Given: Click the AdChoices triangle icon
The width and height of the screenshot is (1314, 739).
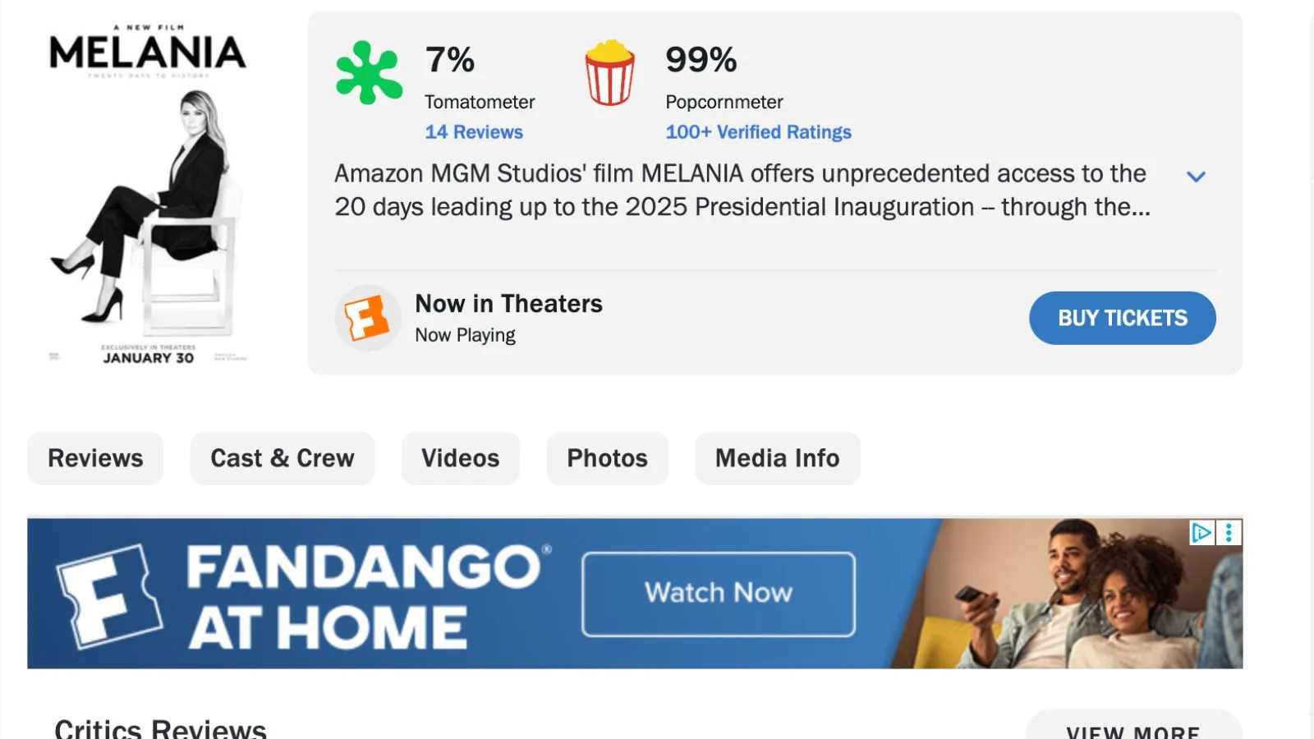Looking at the screenshot, I should pyautogui.click(x=1201, y=533).
